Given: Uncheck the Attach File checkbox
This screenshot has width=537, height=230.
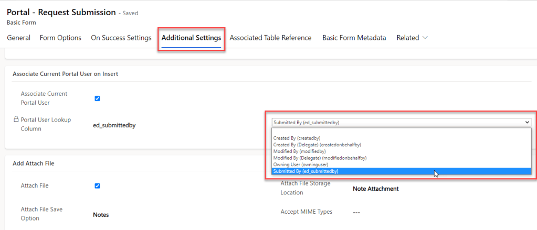Looking at the screenshot, I should tap(97, 185).
